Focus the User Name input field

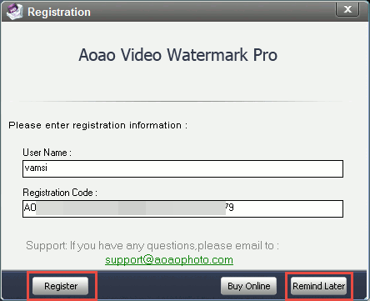point(182,168)
